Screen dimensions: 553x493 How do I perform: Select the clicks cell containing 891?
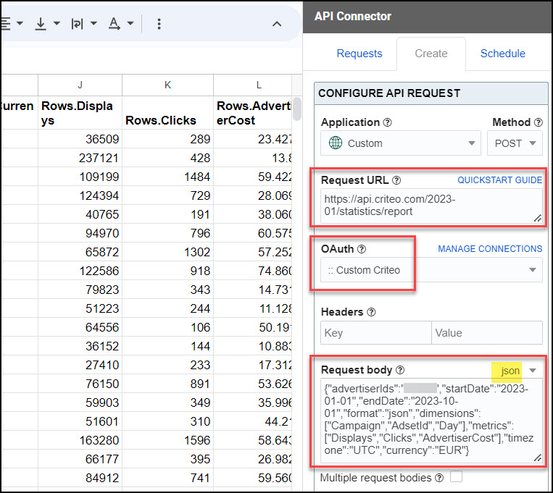point(167,384)
